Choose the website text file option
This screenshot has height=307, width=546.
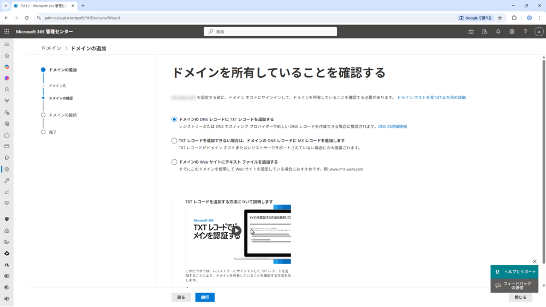[174, 162]
